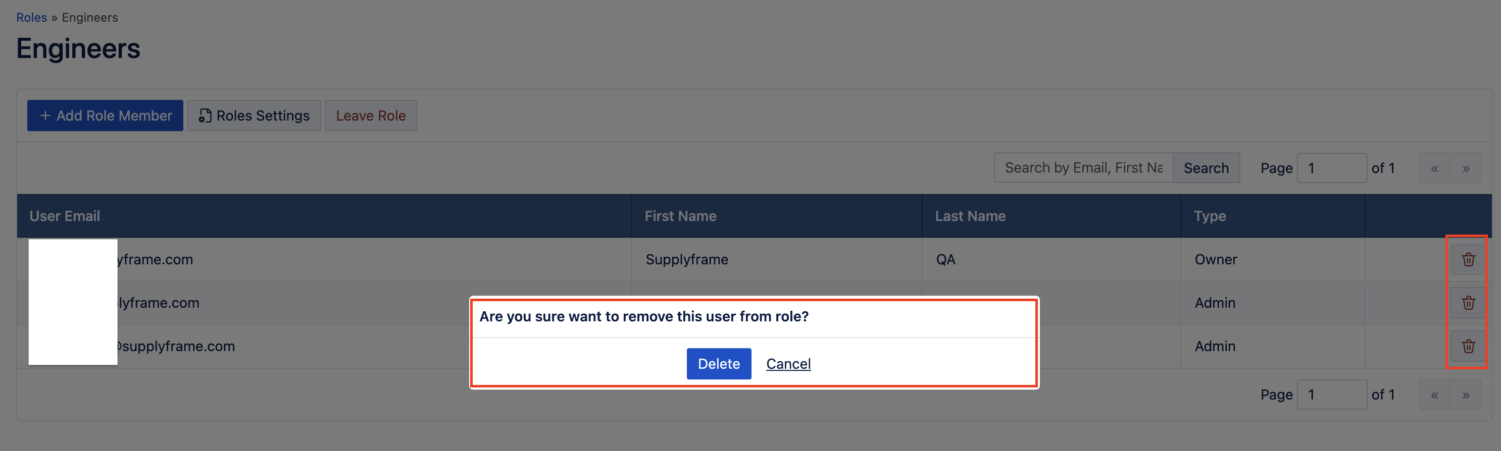Viewport: 1501px width, 451px height.
Task: Cancel the remove user dialog
Action: 788,364
